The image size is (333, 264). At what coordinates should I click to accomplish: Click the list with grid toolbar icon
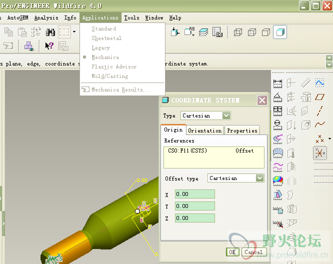pyautogui.click(x=63, y=46)
